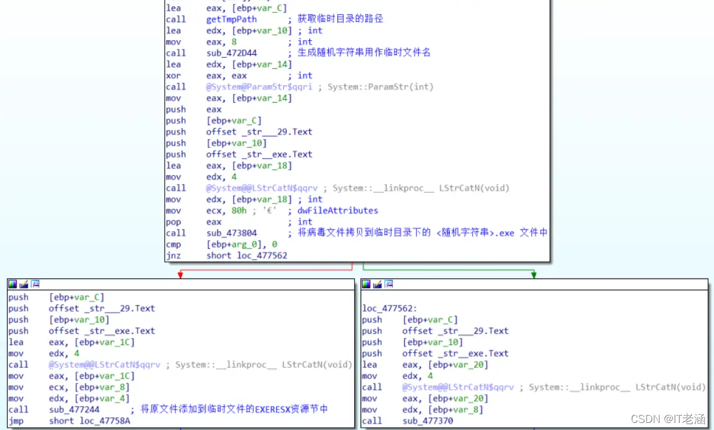The width and height of the screenshot is (714, 430).
Task: Click 'push [ebp+var_C]' in left lower block
Action: (x=56, y=297)
